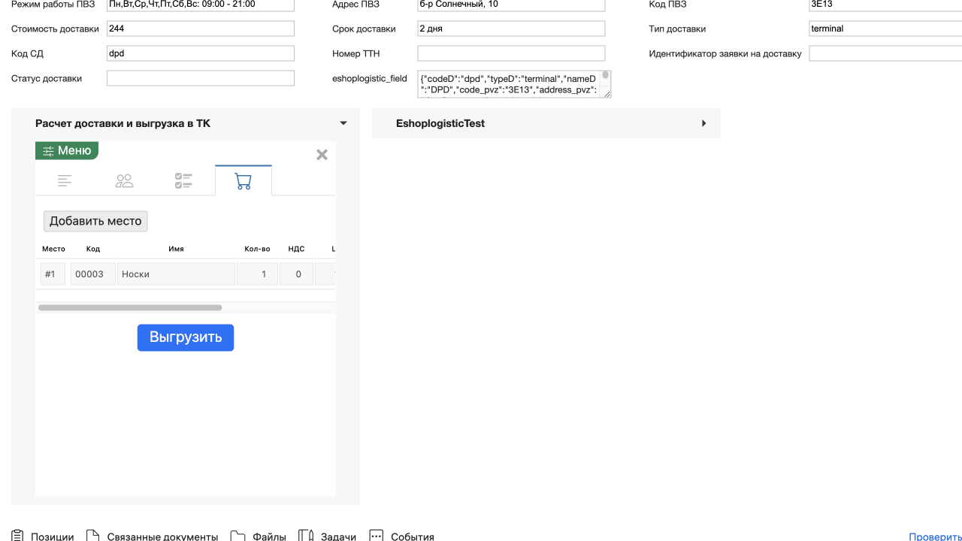Screen dimensions: 962x541
Task: Click into the Статус доставки field
Action: (x=200, y=78)
